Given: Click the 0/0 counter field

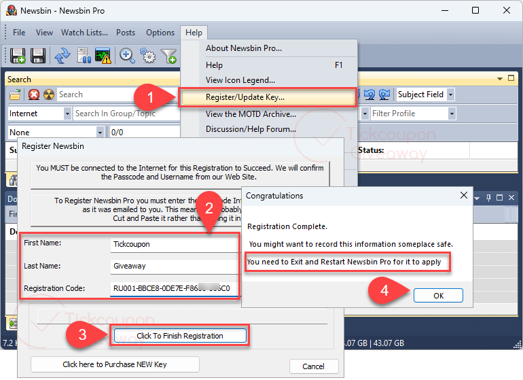Looking at the screenshot, I should (x=145, y=133).
